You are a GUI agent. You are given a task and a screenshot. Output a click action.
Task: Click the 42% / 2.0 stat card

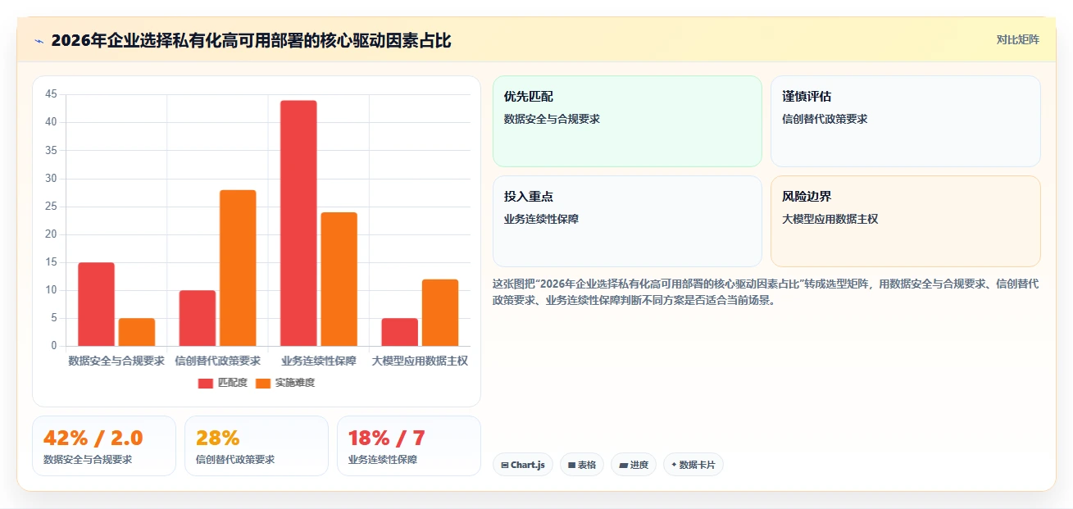104,446
